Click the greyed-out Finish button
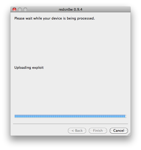The height and width of the screenshot is (150, 141). pos(98,130)
